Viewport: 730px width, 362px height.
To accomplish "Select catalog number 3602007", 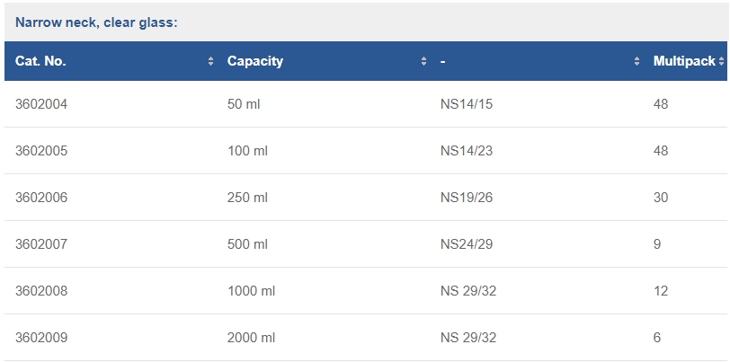I will pos(41,244).
